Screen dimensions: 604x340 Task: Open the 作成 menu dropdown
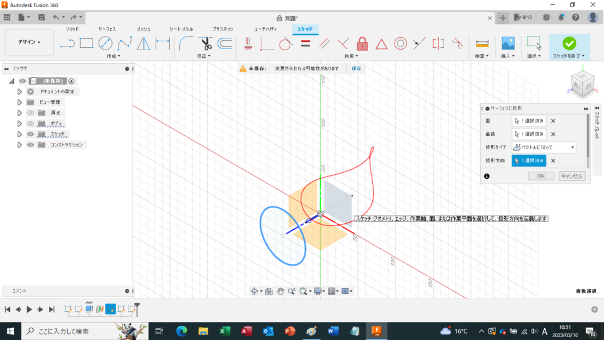114,56
